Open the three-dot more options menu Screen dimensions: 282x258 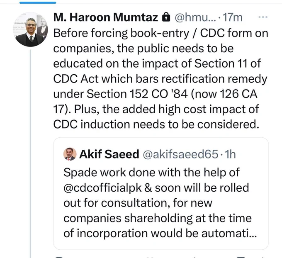click(263, 17)
